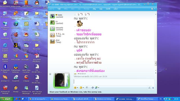
Task: Open the show-menu options icon at top right
Action: [x=152, y=9]
